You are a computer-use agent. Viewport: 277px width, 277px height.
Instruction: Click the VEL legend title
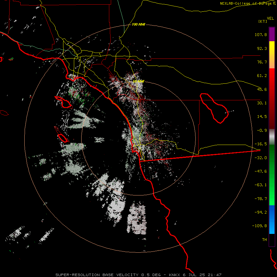tap(270, 18)
